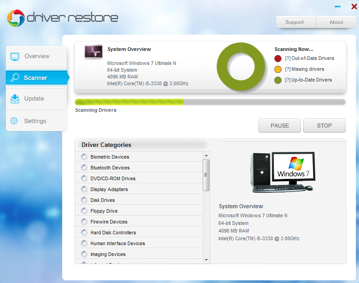Screen dimensions: 359x283
Task: Pause the driver scan
Action: point(280,125)
